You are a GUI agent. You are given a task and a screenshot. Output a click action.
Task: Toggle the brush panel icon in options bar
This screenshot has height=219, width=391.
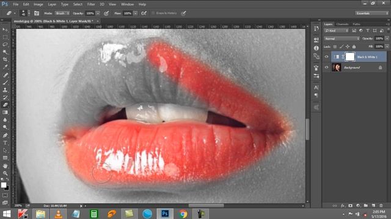pyautogui.click(x=37, y=13)
